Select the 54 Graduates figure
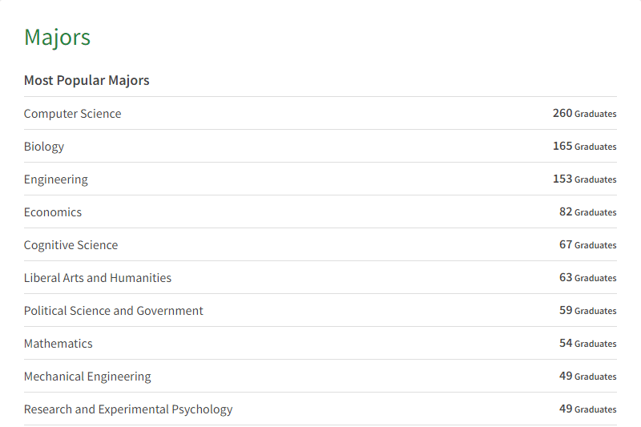The image size is (641, 427). (x=587, y=344)
